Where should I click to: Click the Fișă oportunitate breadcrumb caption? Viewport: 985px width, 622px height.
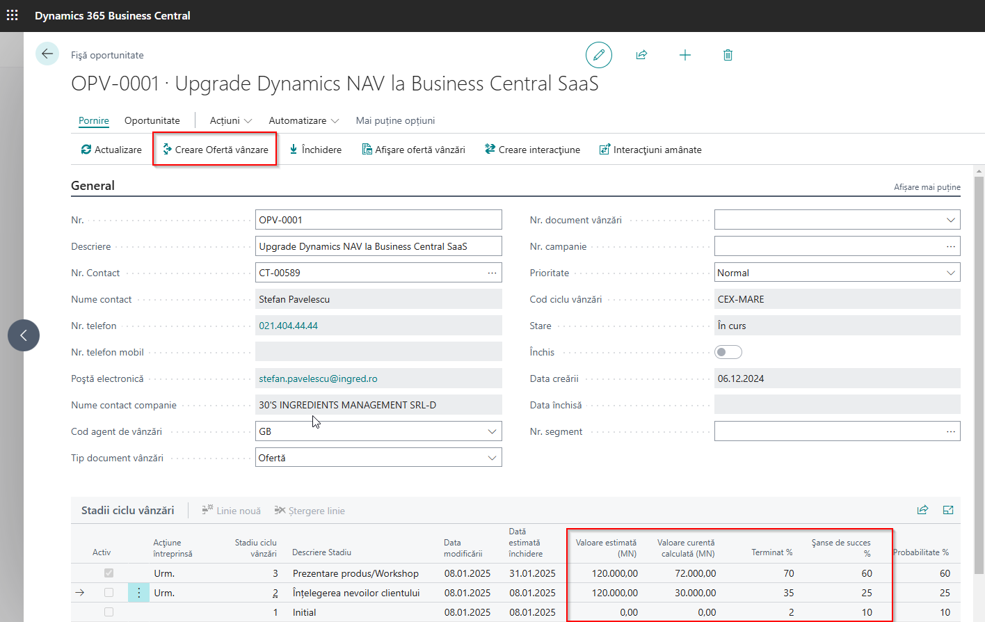click(x=107, y=55)
